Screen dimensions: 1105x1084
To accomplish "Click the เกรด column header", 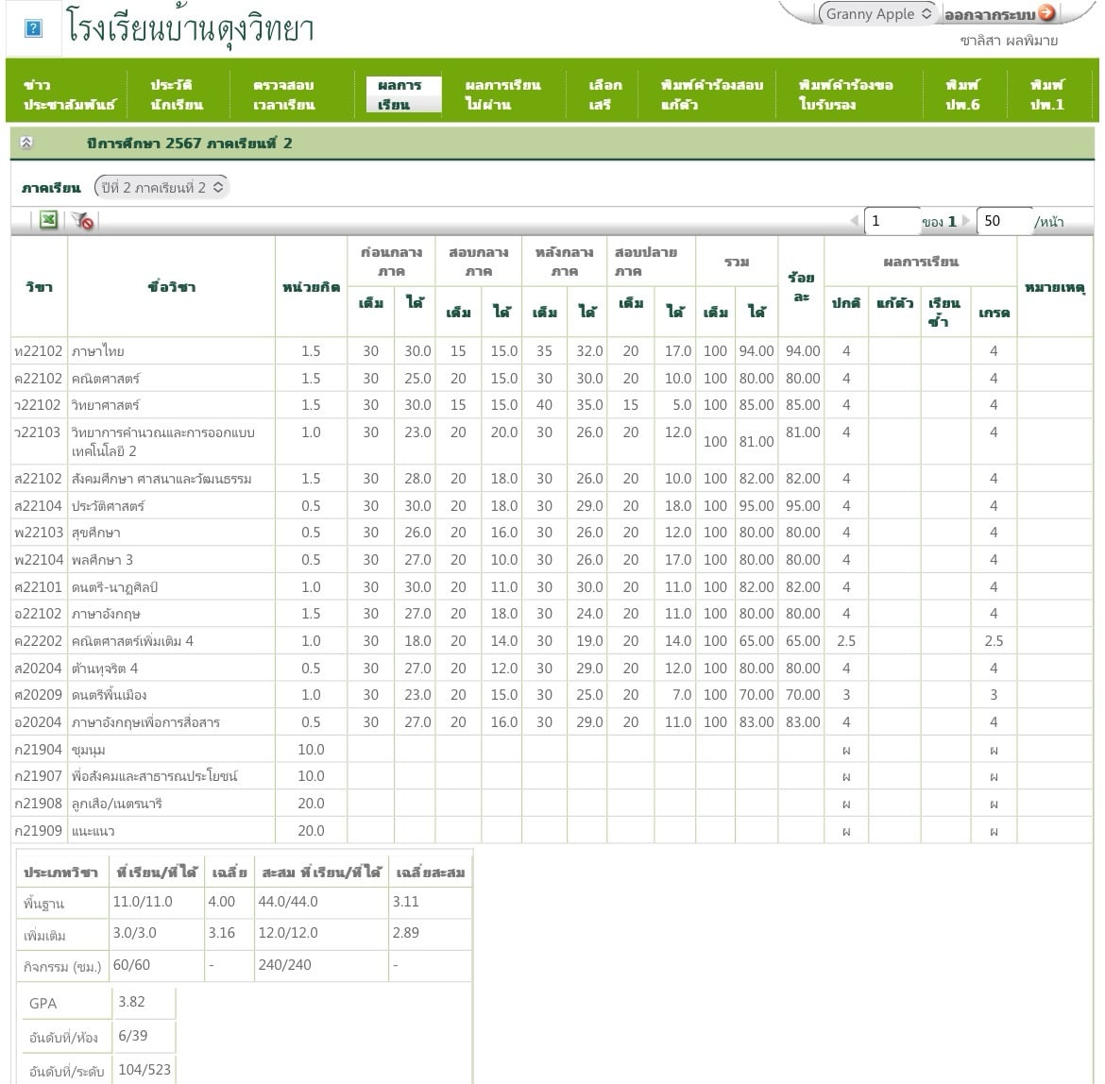I will 994,312.
